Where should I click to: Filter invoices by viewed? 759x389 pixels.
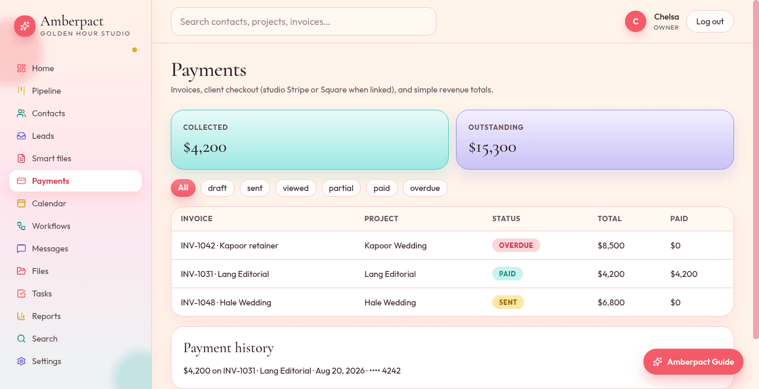[x=296, y=188]
